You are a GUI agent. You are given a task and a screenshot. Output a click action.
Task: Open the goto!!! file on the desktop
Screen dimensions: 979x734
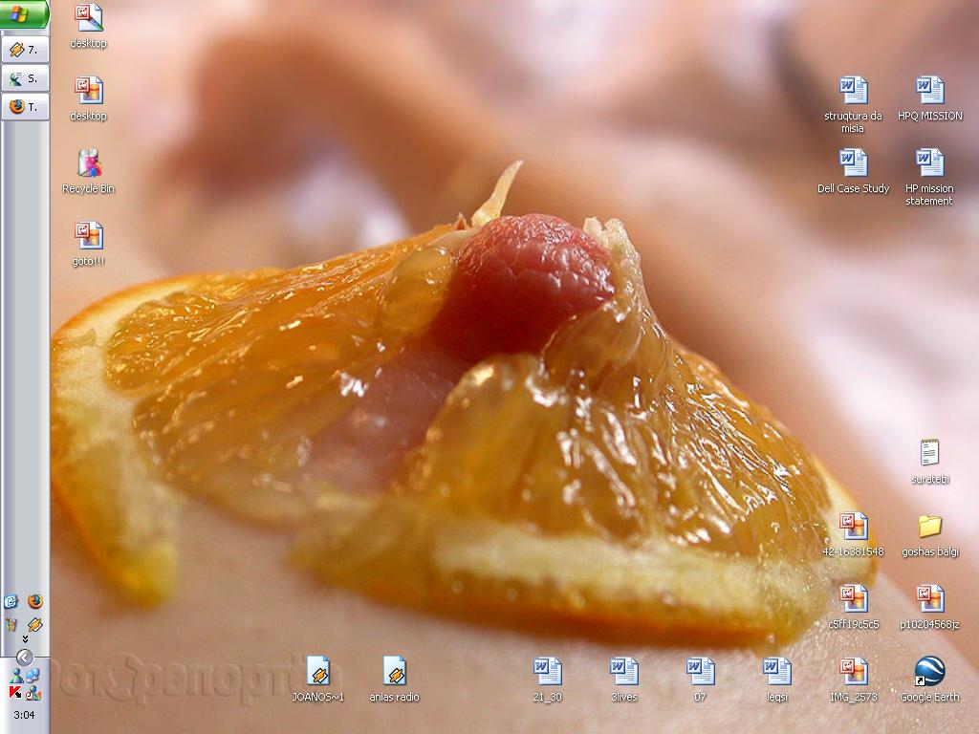(x=89, y=232)
